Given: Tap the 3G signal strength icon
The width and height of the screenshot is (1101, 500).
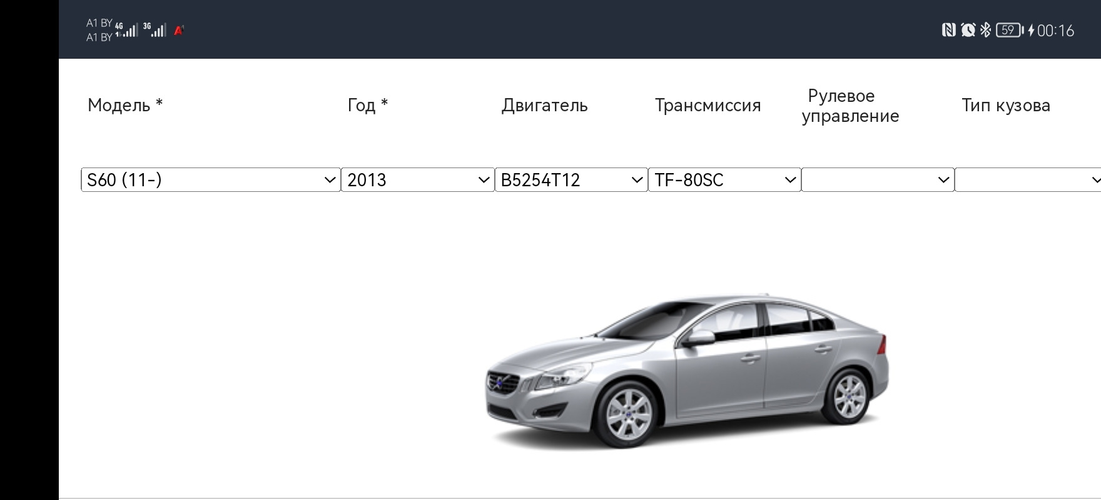Looking at the screenshot, I should (x=155, y=30).
